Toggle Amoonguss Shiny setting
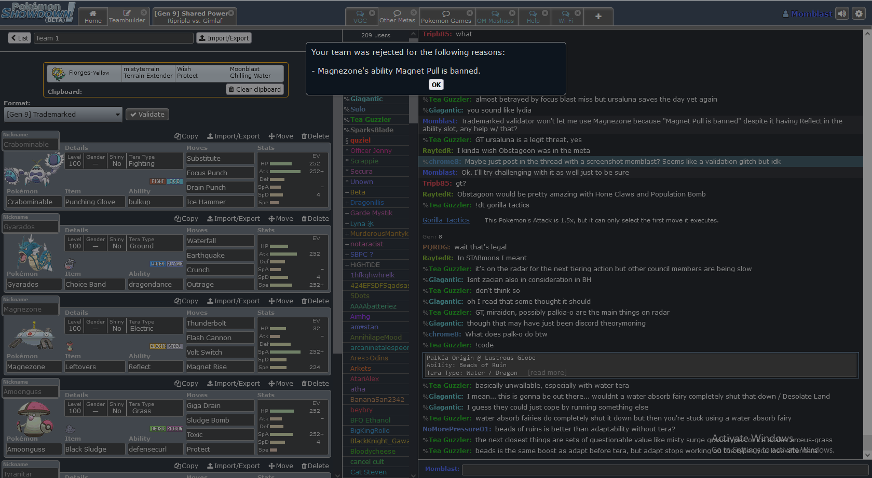 (117, 408)
